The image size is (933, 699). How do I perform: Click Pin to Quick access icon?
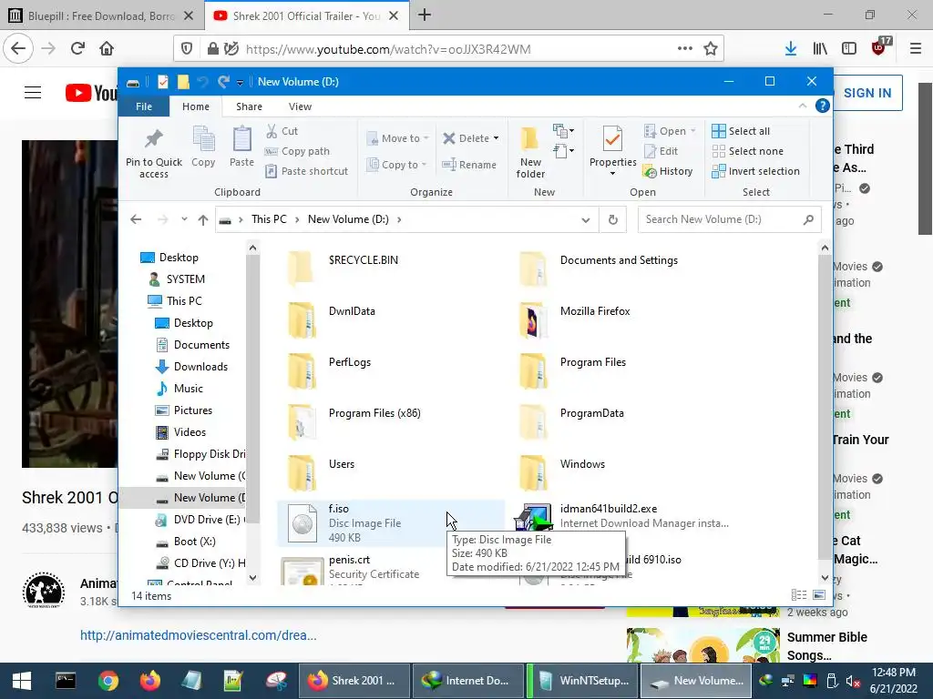pyautogui.click(x=153, y=152)
